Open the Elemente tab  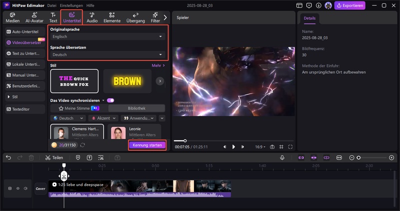(112, 18)
